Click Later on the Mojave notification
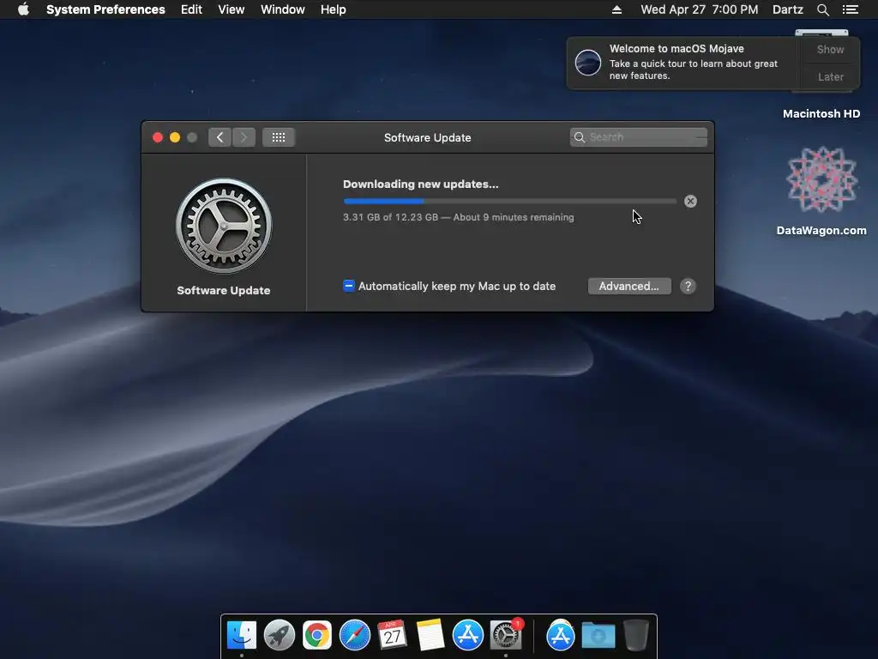The image size is (878, 659). coord(830,76)
